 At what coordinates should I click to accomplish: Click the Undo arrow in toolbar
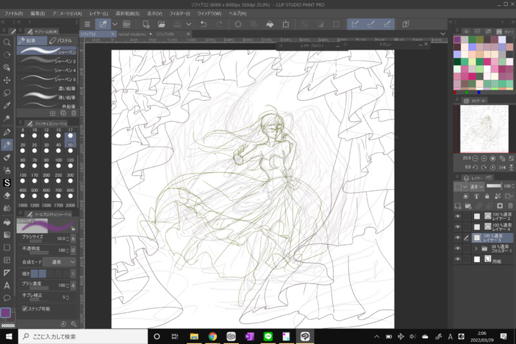[x=203, y=25]
